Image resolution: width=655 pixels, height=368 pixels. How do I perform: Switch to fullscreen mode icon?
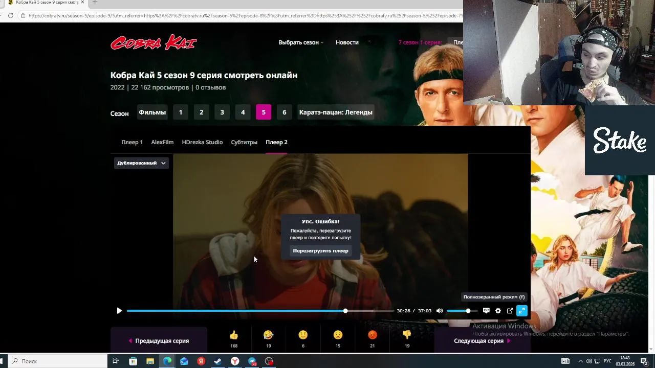[521, 311]
